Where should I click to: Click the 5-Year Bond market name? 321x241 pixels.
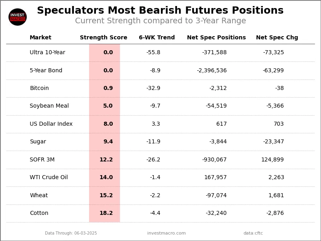click(46, 71)
